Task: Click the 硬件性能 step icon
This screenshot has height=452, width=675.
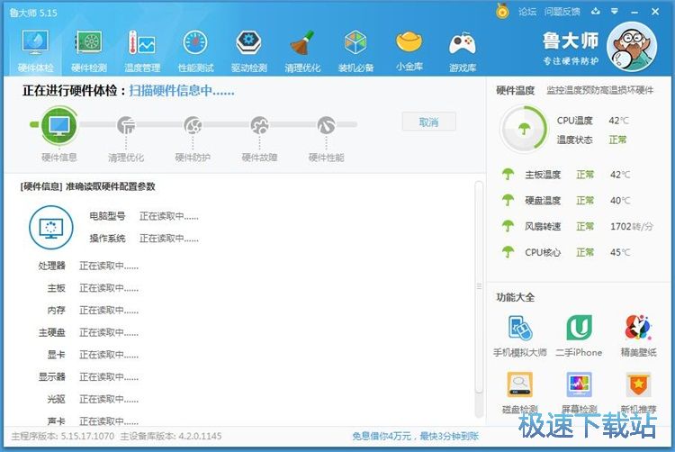Action: pos(327,125)
